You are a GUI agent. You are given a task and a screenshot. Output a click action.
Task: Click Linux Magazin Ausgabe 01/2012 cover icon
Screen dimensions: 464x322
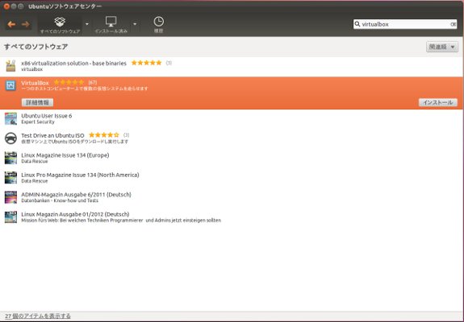pos(10,217)
